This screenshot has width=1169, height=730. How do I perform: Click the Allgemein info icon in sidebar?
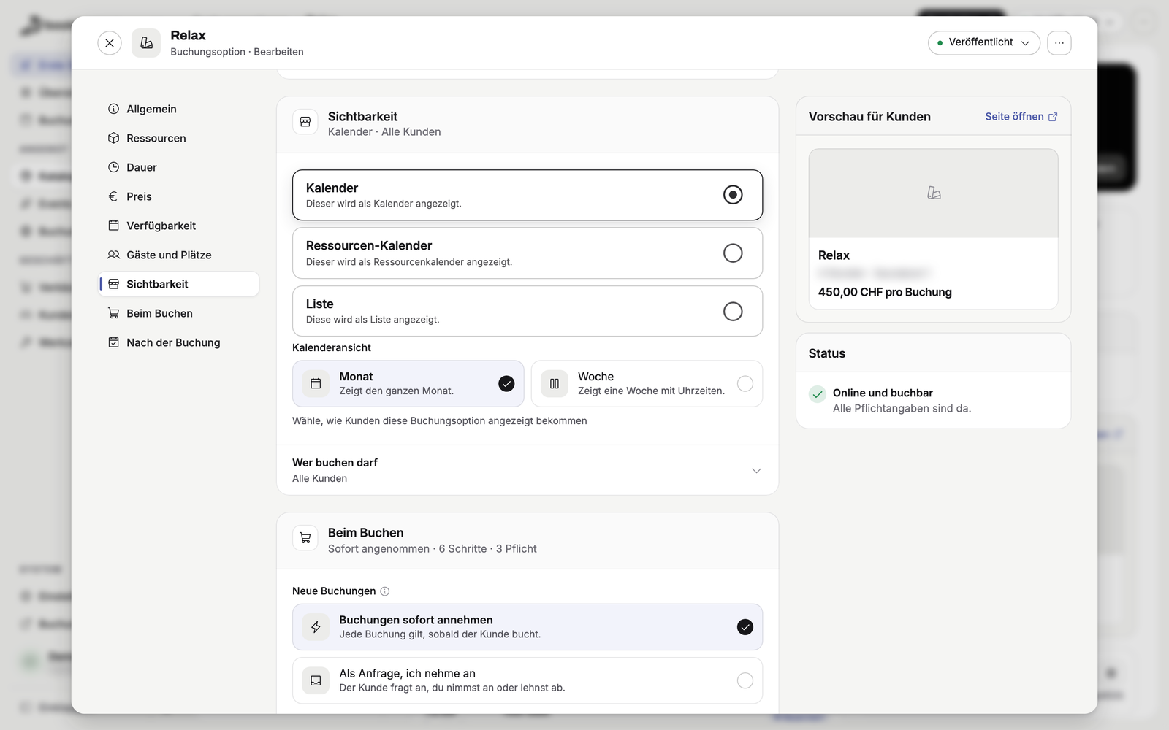114,109
